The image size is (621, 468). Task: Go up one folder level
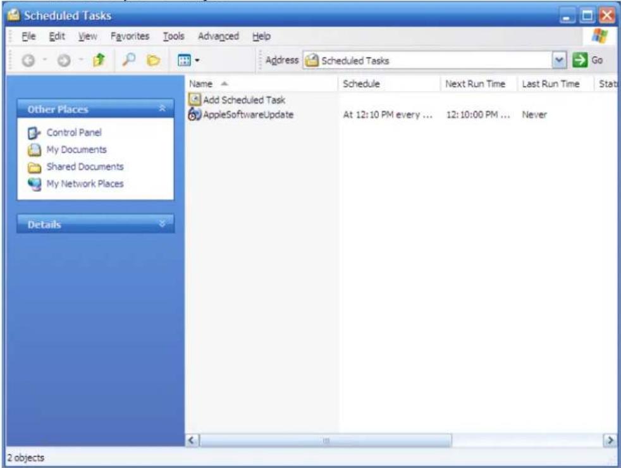pyautogui.click(x=99, y=60)
